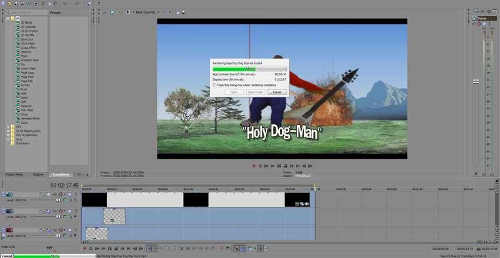Click Play under the video preview
The height and width of the screenshot is (258, 500).
coord(272,166)
